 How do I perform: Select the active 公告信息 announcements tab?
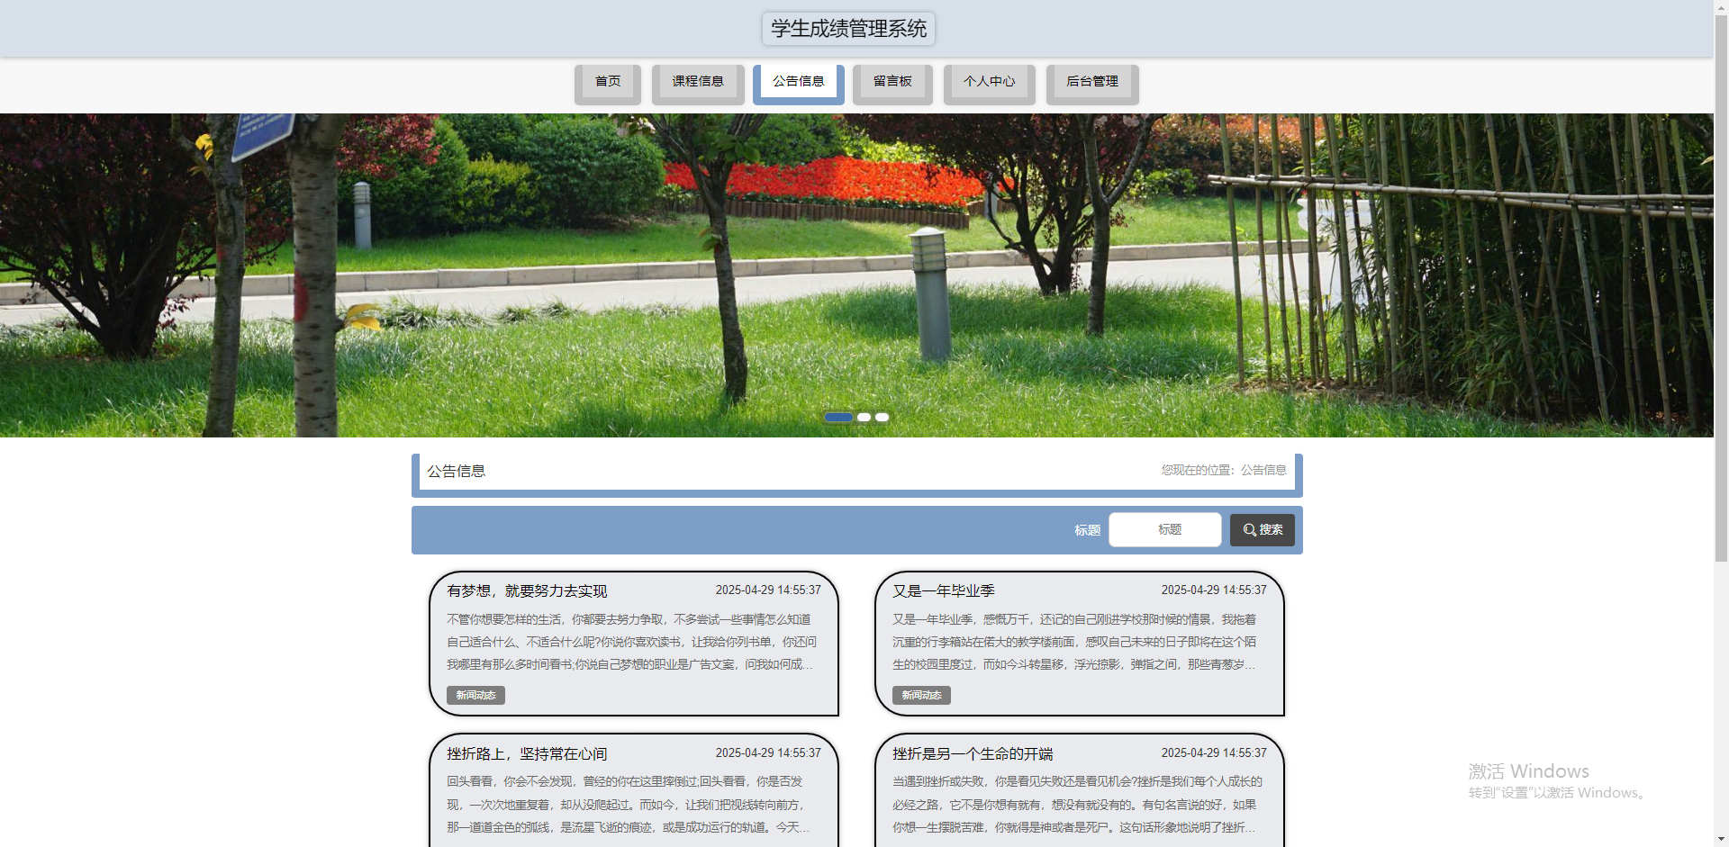pos(797,81)
